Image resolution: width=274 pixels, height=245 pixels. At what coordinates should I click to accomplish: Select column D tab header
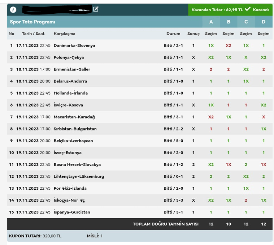tap(264, 22)
